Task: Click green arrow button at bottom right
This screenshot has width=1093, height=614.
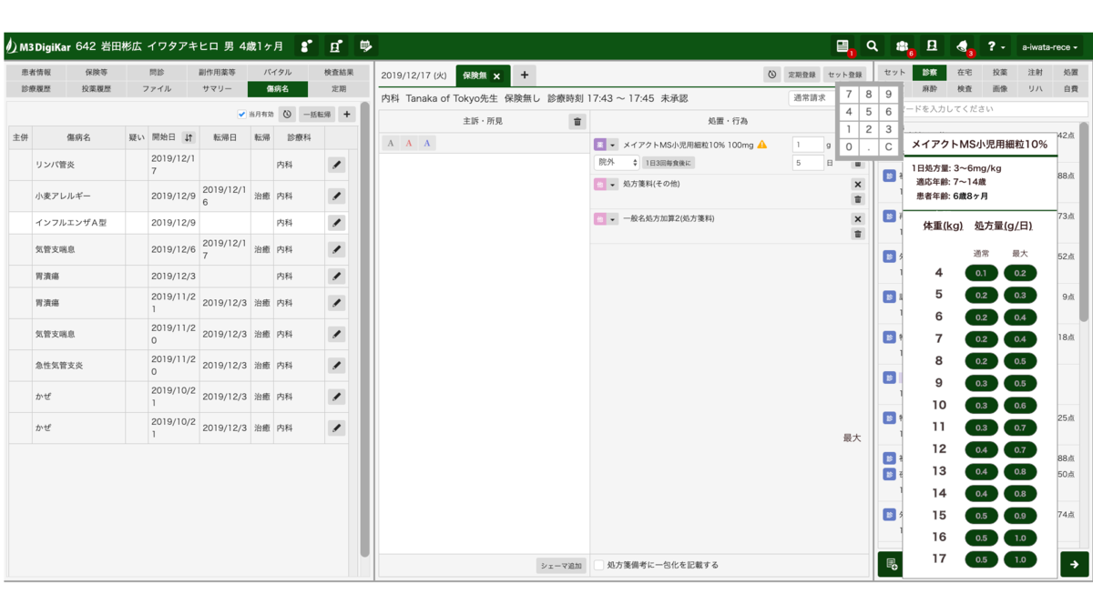Action: 1074,564
